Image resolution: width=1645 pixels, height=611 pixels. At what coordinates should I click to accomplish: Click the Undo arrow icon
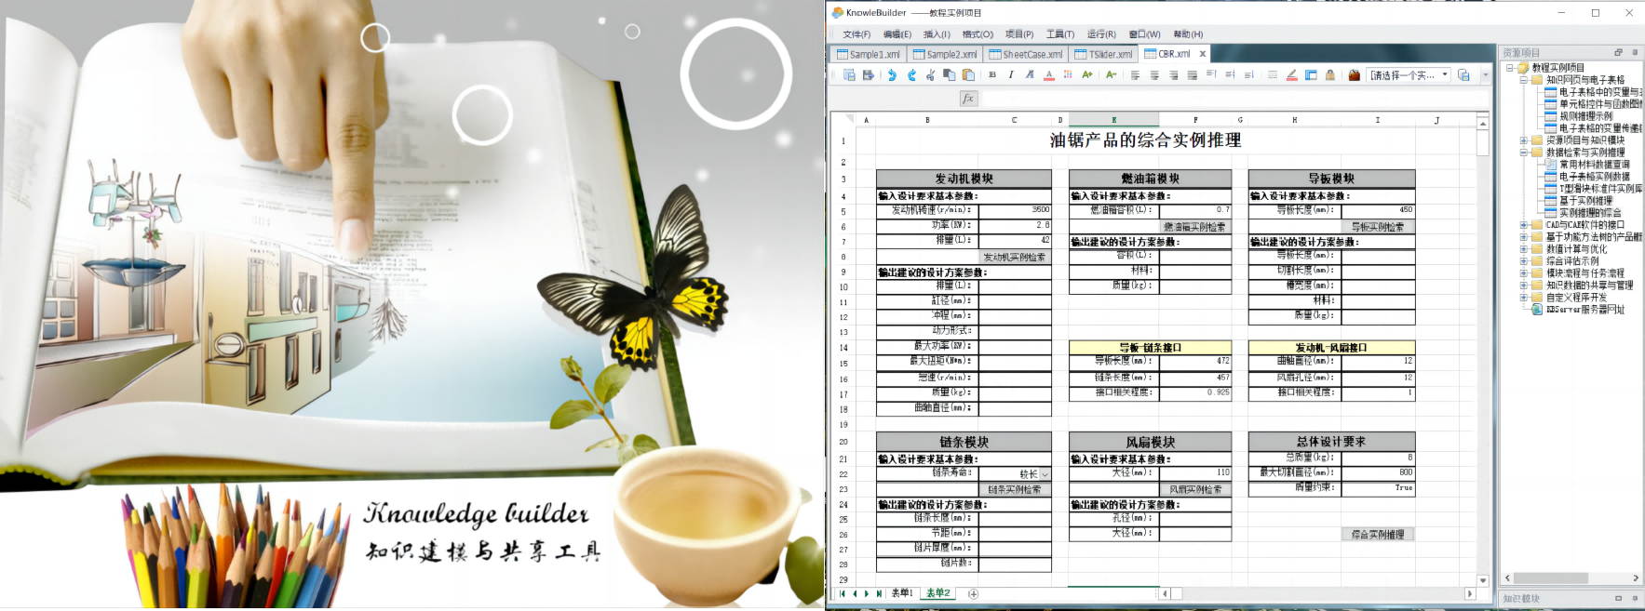[x=892, y=75]
